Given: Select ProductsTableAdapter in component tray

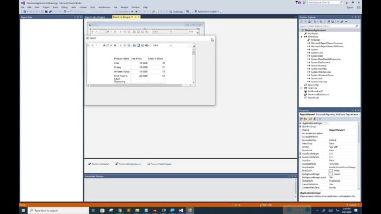Looking at the screenshot, I should [160, 164].
